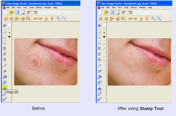Click the New document icon in right window

[x=101, y=13]
